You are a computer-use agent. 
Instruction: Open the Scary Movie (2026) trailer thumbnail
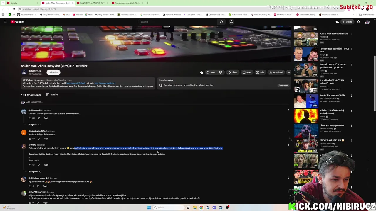pos(306,86)
